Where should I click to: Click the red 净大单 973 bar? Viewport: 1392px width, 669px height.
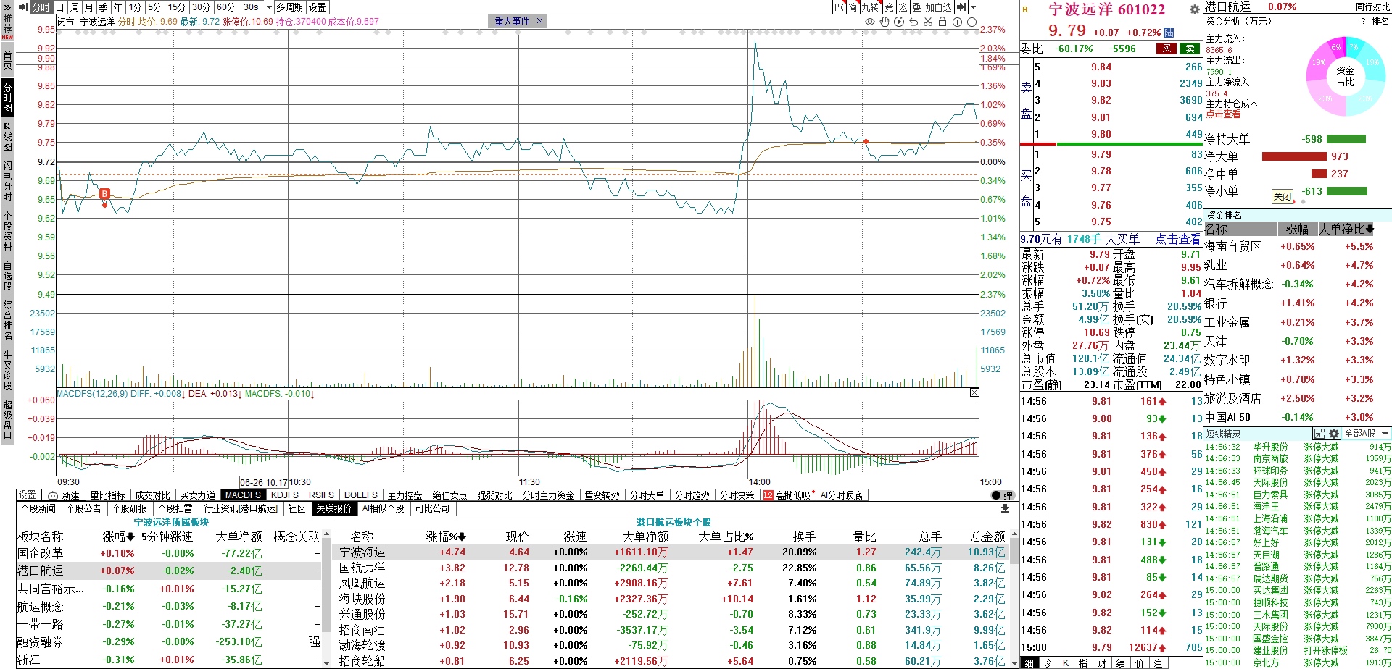click(1294, 156)
